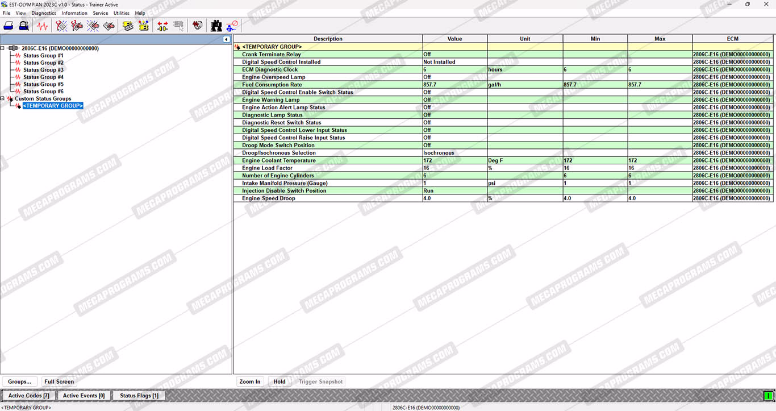Click the waveform icon beside Status Group #3
776x411 pixels.
[18, 70]
